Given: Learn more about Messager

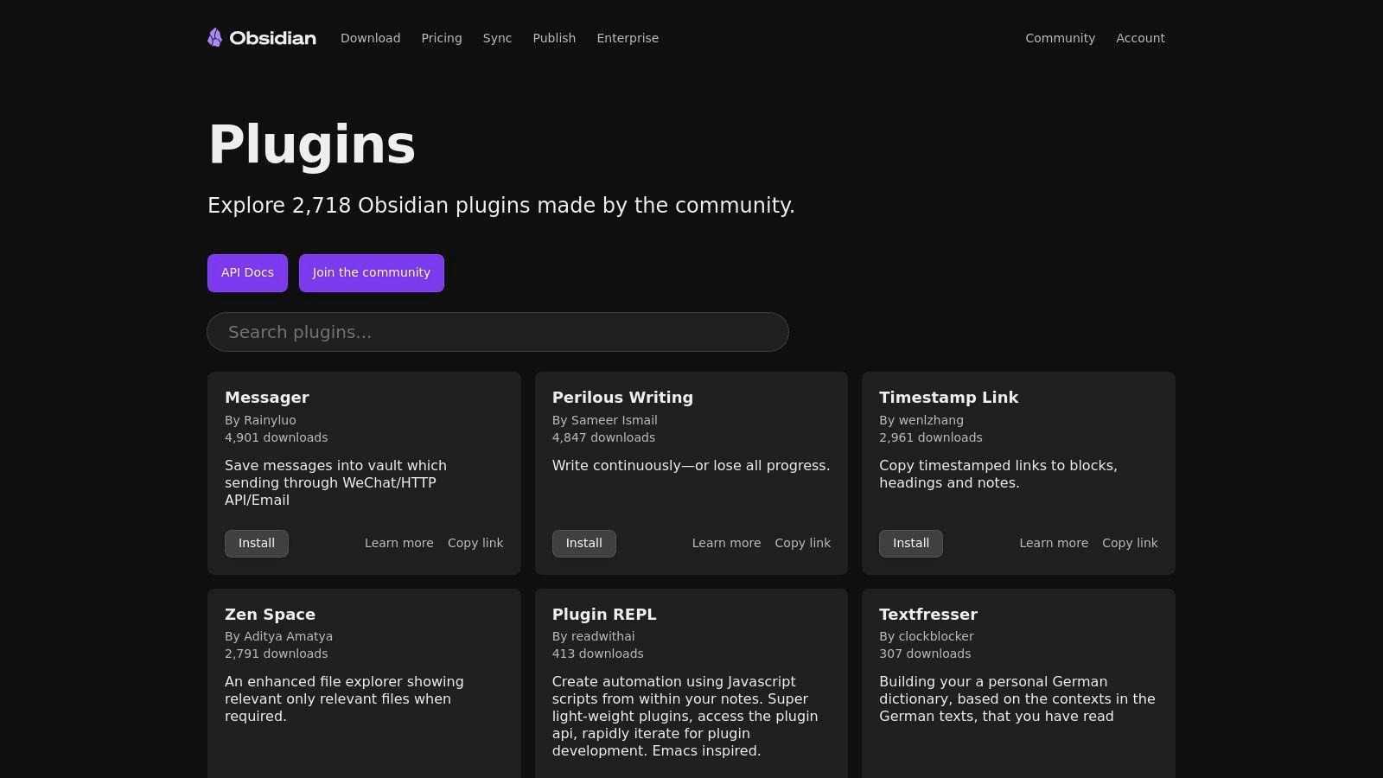Looking at the screenshot, I should pos(399,543).
